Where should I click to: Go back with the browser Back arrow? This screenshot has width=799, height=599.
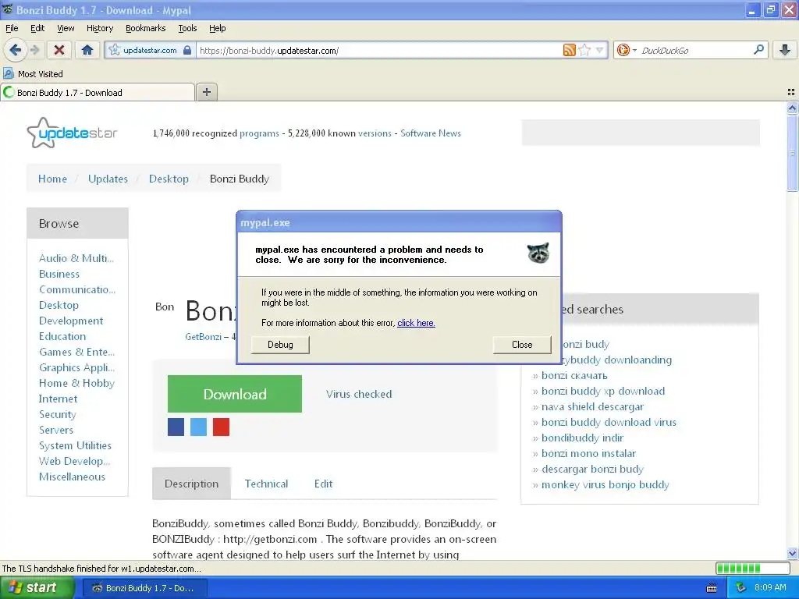pyautogui.click(x=16, y=50)
